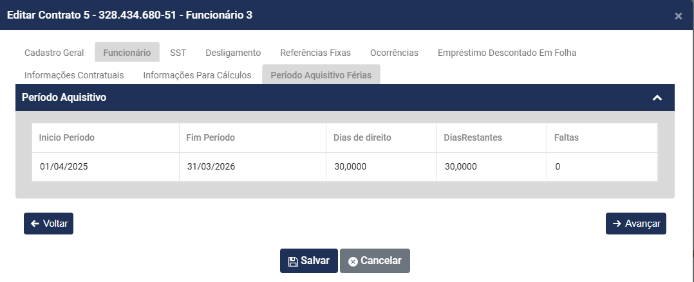694x282 pixels.
Task: Open Informações Para Cálculos sub-tab
Action: pos(197,75)
